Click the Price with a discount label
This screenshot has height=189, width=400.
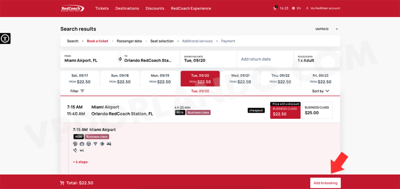[x=286, y=104]
